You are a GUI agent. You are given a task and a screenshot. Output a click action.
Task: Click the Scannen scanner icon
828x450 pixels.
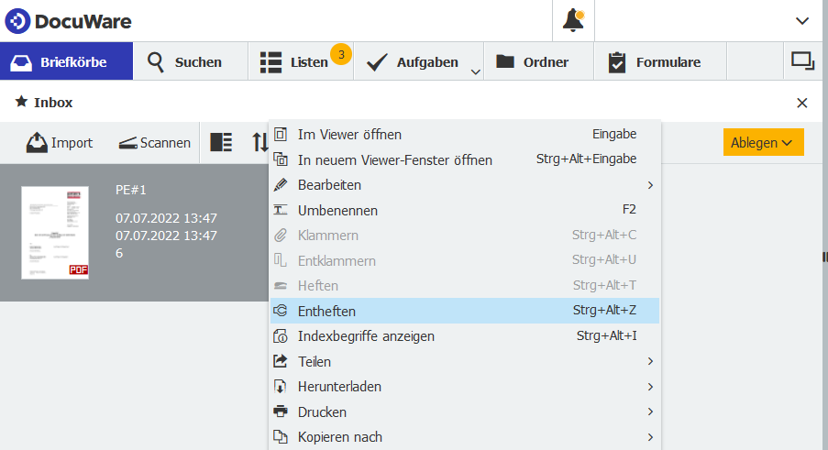pos(127,142)
